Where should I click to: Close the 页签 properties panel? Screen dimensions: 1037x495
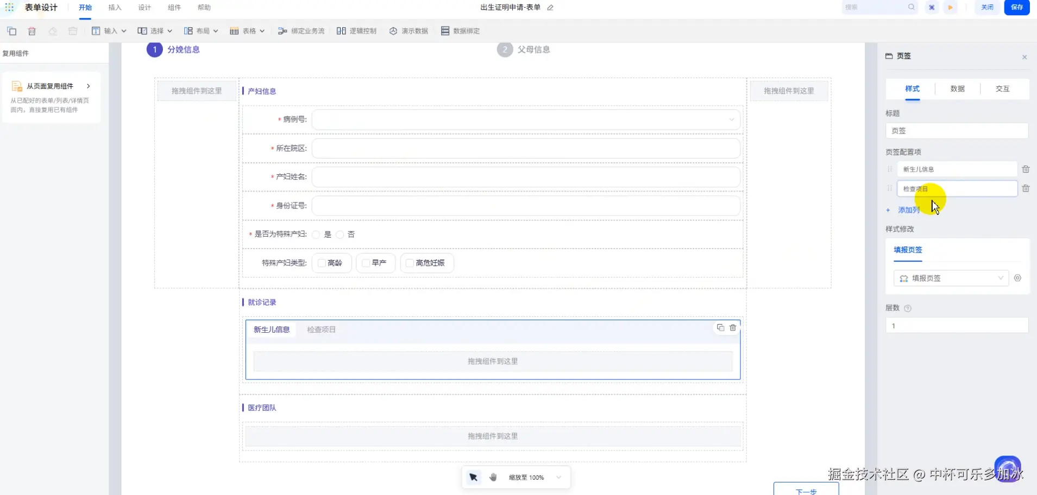[1025, 57]
